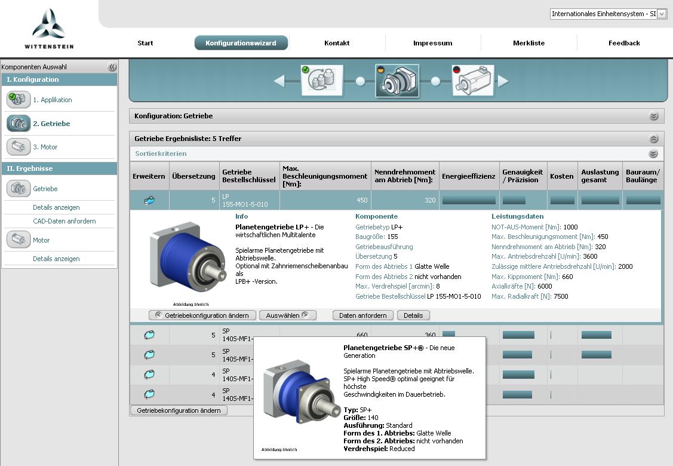Click the motor step icon in wizard bar

(x=473, y=81)
